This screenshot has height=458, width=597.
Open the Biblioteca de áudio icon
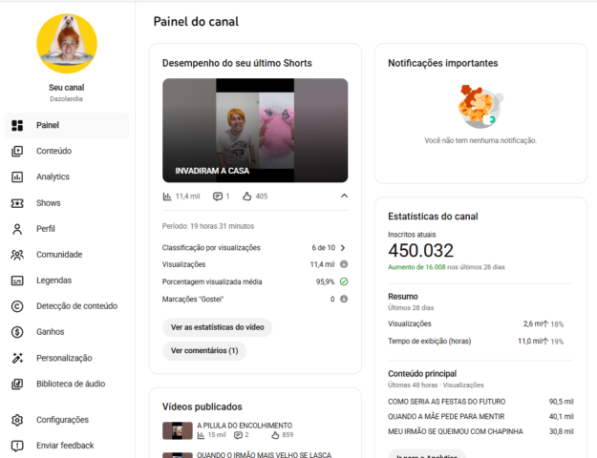point(17,384)
